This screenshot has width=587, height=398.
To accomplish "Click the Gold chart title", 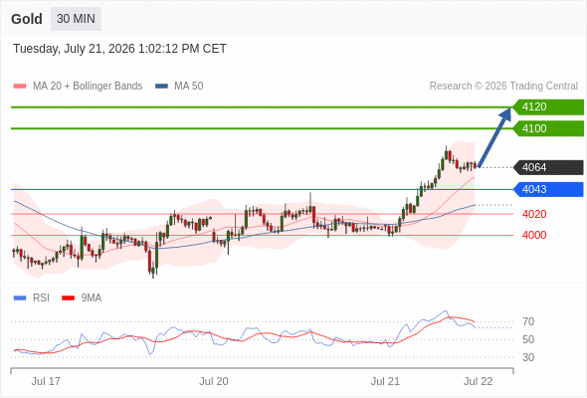I will pyautogui.click(x=27, y=19).
